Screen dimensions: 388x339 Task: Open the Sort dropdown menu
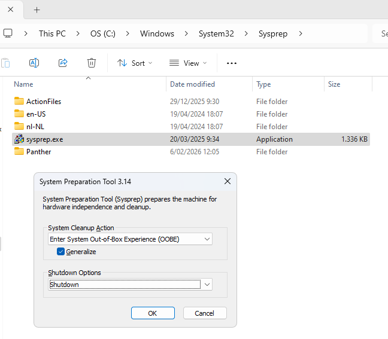(135, 63)
